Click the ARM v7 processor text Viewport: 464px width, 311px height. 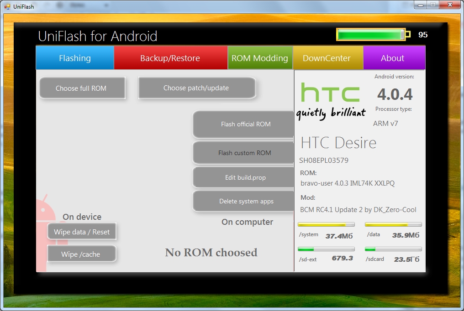click(x=385, y=124)
